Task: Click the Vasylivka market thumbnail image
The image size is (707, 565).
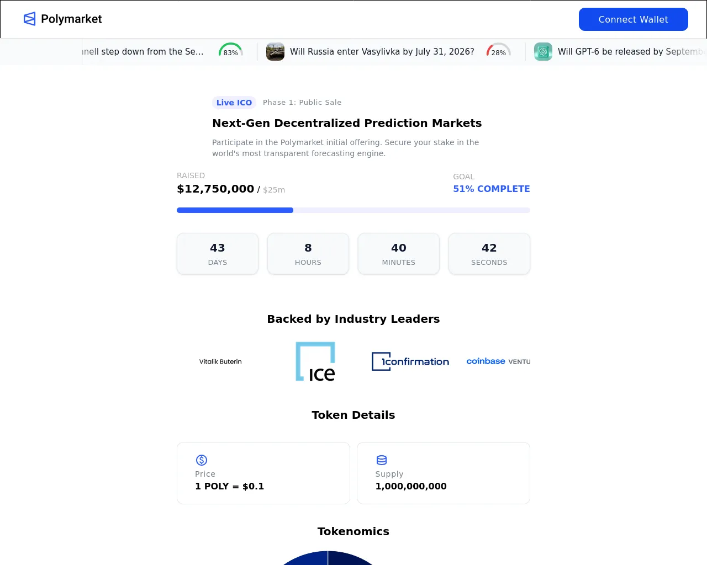Action: coord(275,51)
